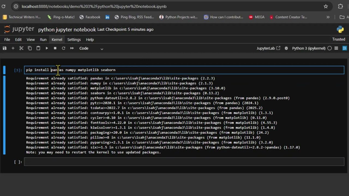Viewport: 349px width, 196px height.
Task: Open Ping Blog, RSS Feed bookmark
Action: point(134,17)
